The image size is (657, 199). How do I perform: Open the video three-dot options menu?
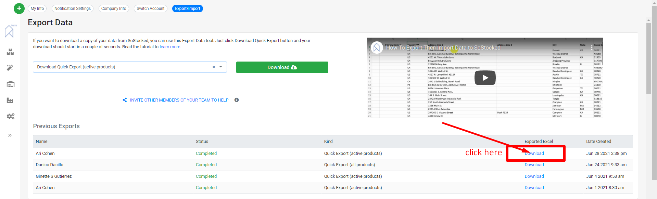[x=592, y=48]
